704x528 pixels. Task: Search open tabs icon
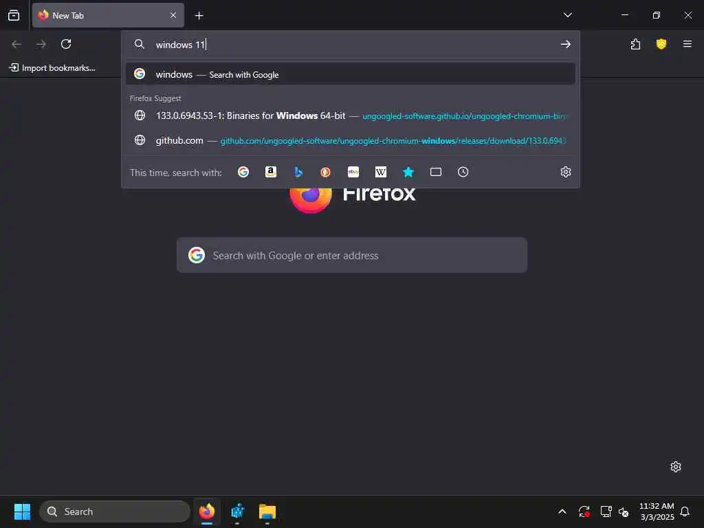(x=435, y=172)
